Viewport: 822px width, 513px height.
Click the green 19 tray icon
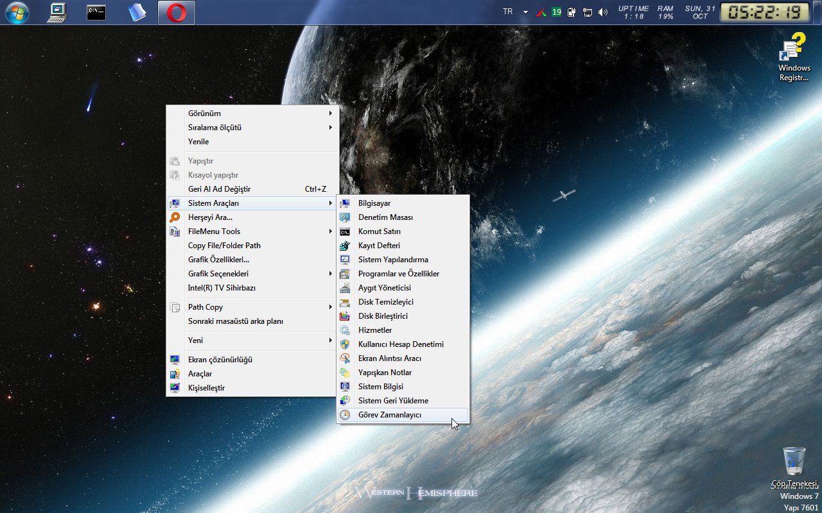[x=556, y=12]
